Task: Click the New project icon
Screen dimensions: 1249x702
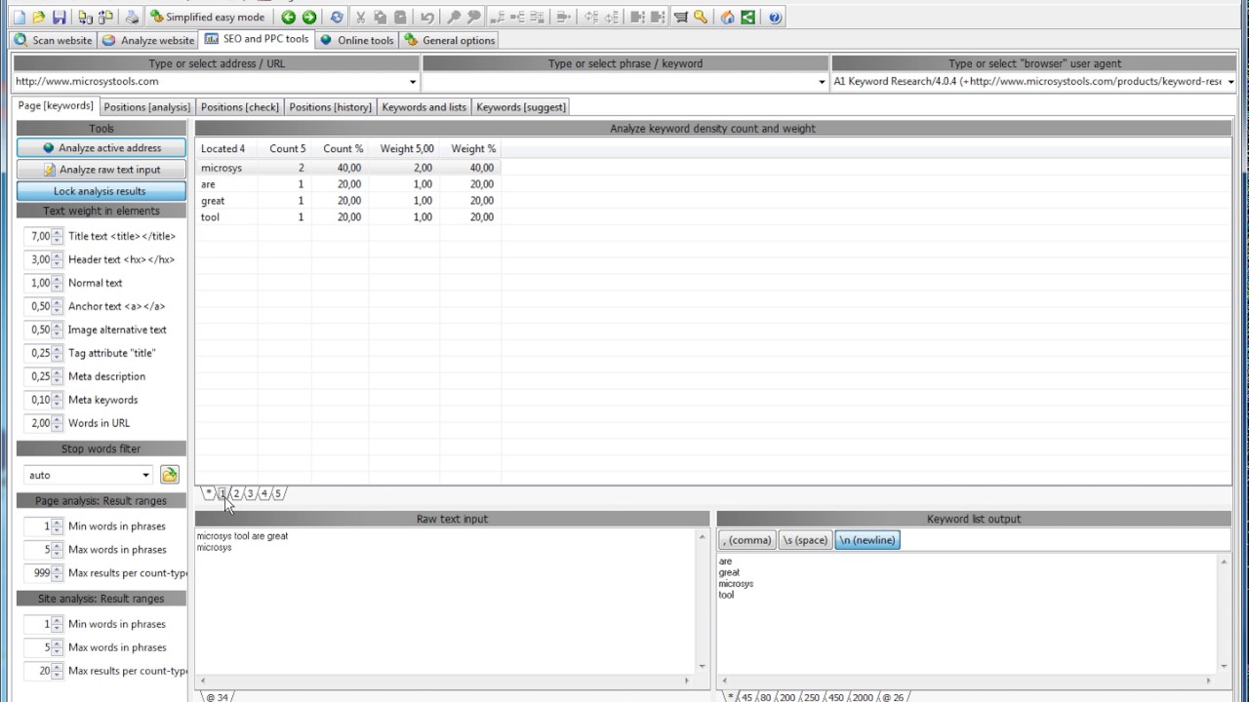Action: (x=20, y=18)
